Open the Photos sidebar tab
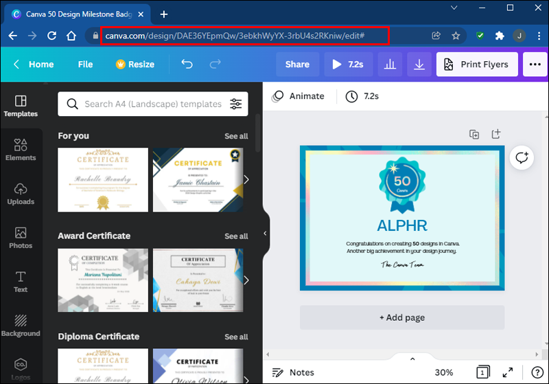Image resolution: width=549 pixels, height=384 pixels. click(x=21, y=238)
